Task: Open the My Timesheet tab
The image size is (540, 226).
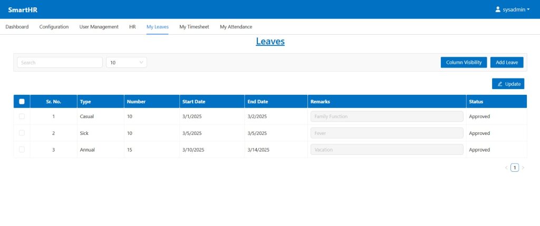Action: pos(194,27)
